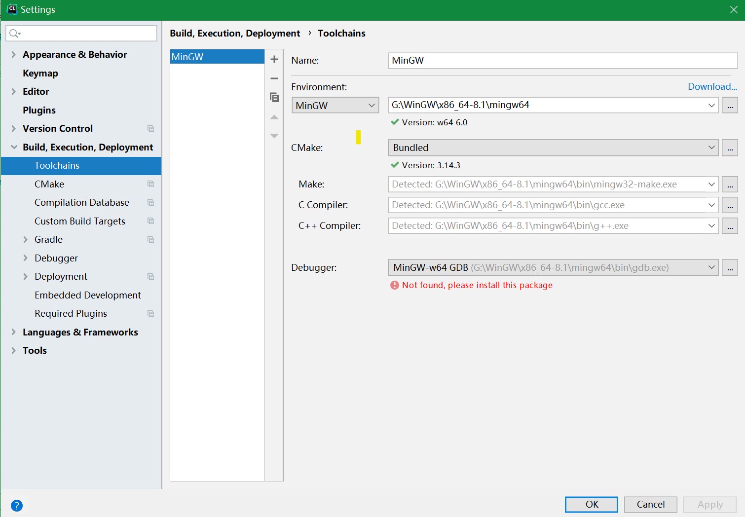Browse for C Compiler executable
The width and height of the screenshot is (745, 517).
[x=730, y=205]
